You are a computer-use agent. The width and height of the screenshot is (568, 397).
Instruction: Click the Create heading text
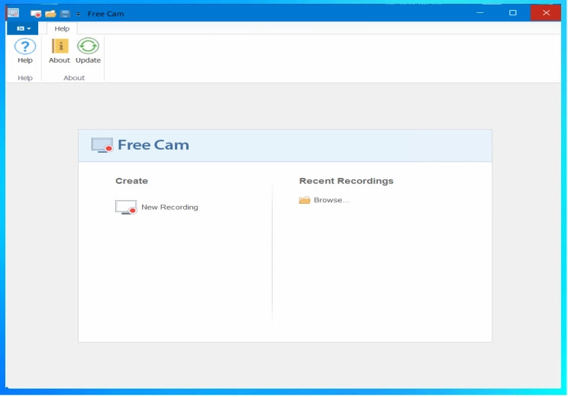click(131, 181)
